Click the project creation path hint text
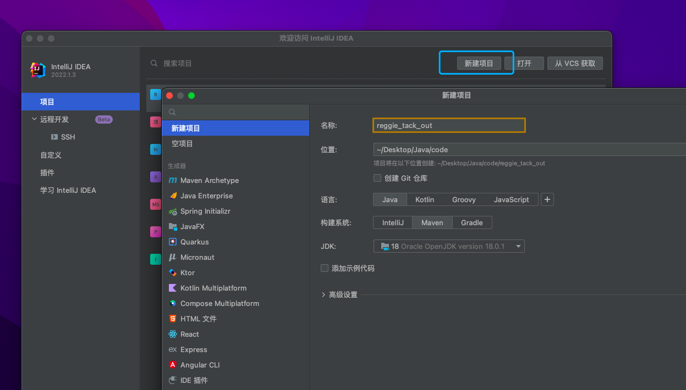Screen dimensions: 686x390 click(x=459, y=163)
